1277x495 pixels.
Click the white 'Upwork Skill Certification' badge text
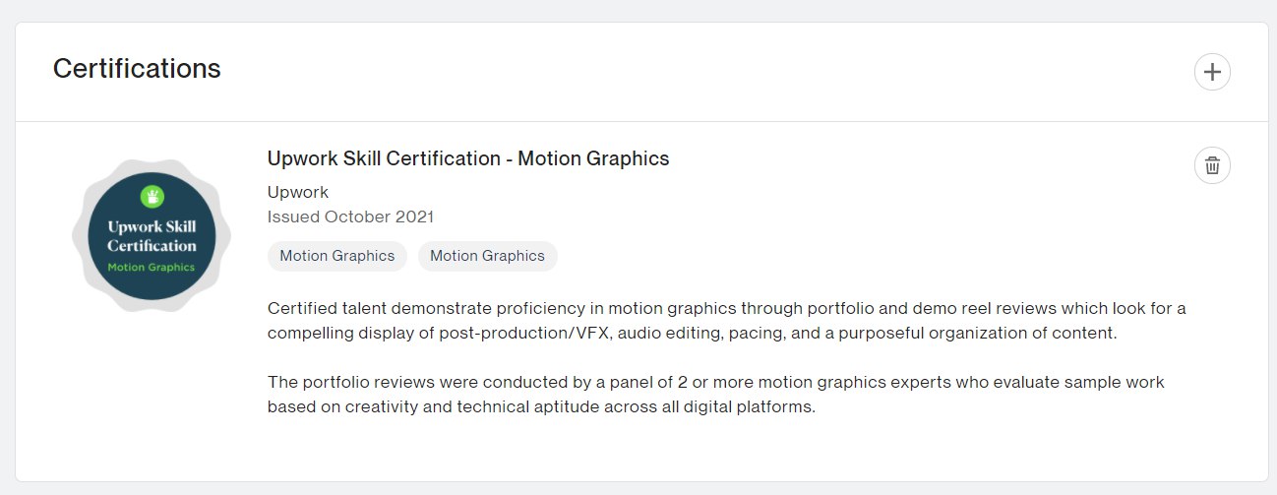point(152,236)
